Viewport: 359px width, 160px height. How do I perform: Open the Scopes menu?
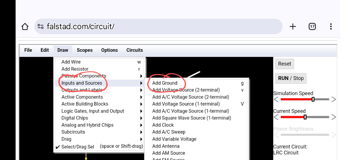[x=85, y=50]
